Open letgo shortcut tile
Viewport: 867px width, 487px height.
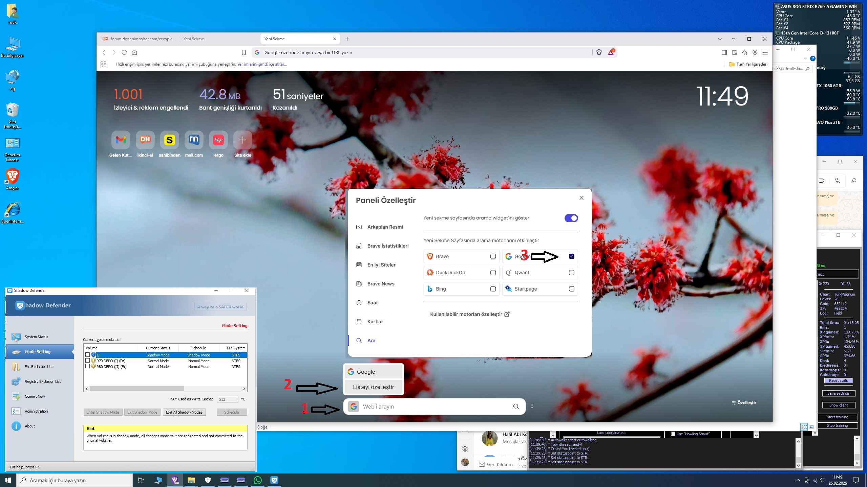[218, 140]
